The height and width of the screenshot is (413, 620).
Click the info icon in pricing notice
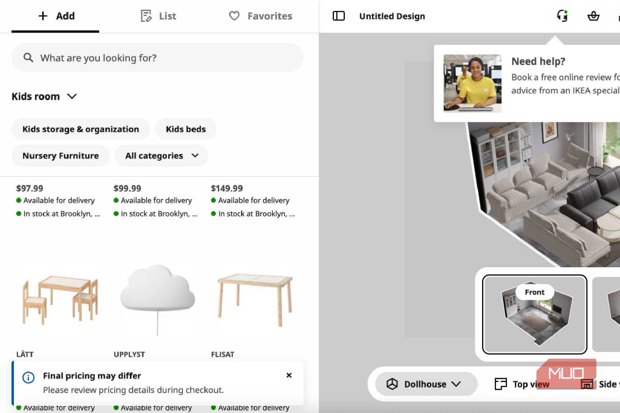[28, 377]
